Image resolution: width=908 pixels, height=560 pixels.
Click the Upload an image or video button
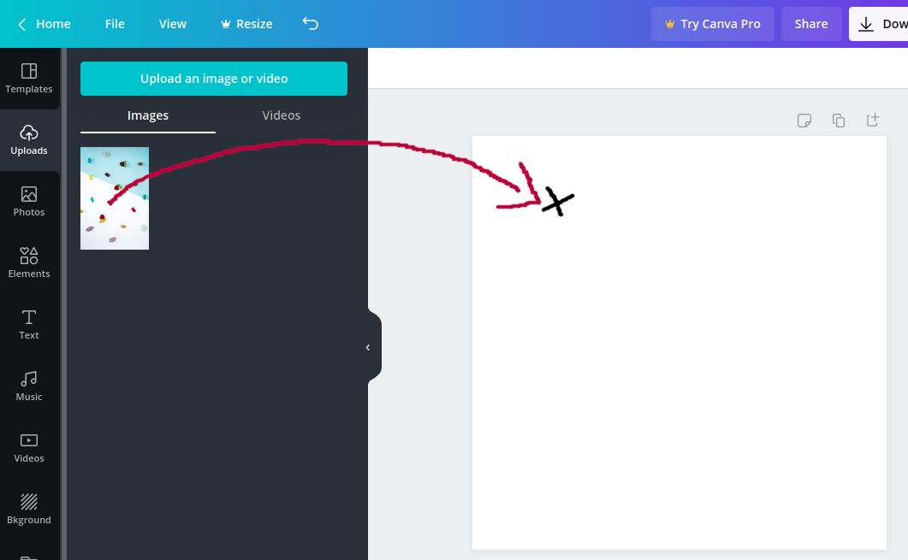click(x=213, y=78)
